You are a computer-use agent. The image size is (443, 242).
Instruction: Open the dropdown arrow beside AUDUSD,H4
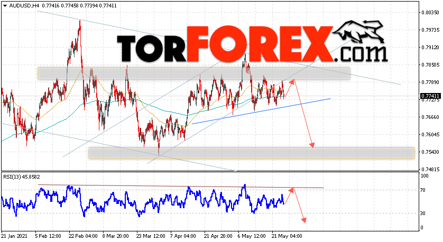[5, 6]
